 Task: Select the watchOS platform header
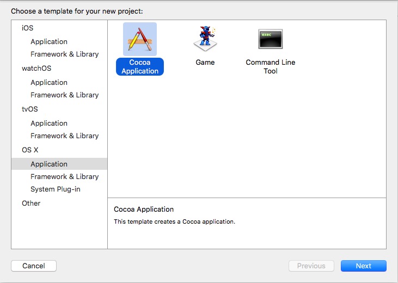tap(36, 68)
